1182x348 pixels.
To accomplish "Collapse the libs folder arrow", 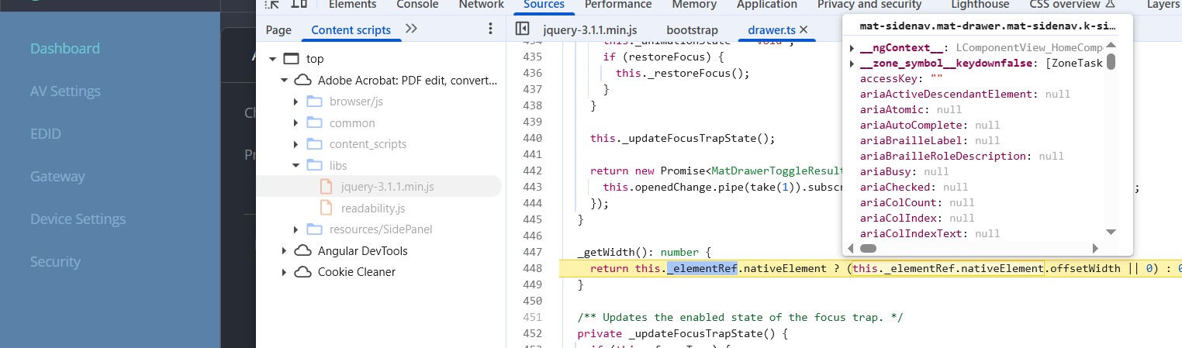I will pyautogui.click(x=295, y=165).
